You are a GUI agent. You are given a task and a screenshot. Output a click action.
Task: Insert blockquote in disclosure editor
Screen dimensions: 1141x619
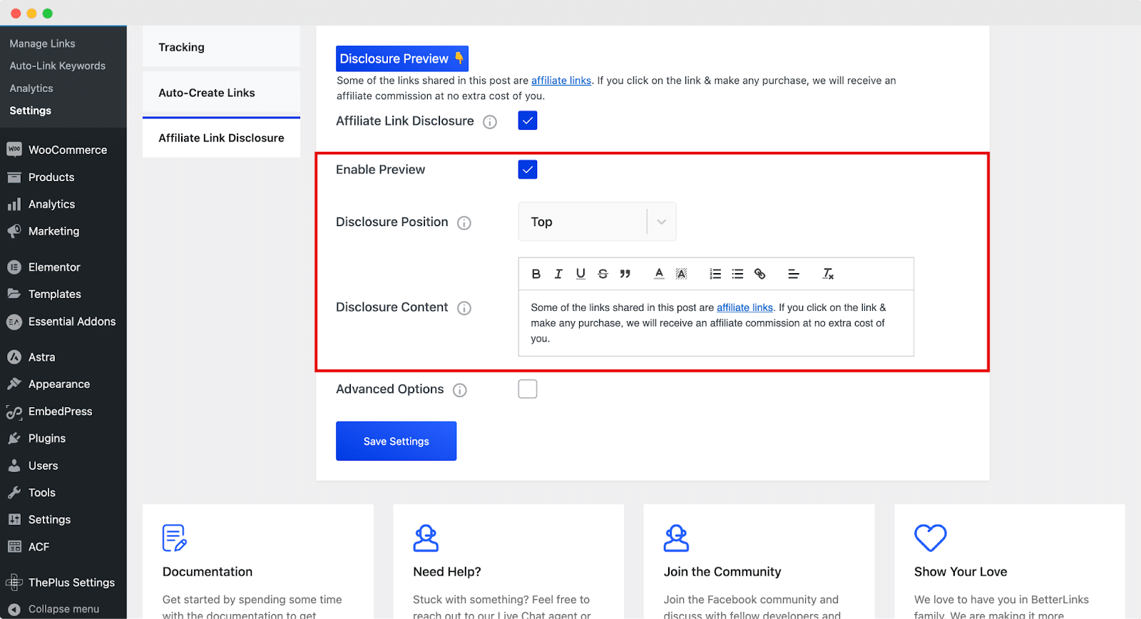[x=625, y=274]
